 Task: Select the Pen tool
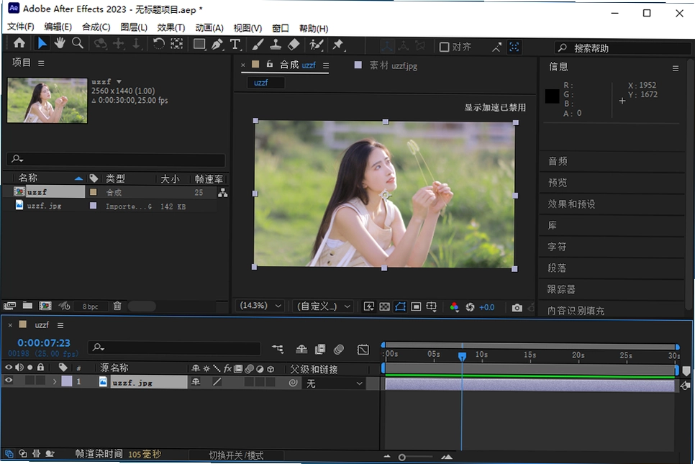click(x=217, y=45)
